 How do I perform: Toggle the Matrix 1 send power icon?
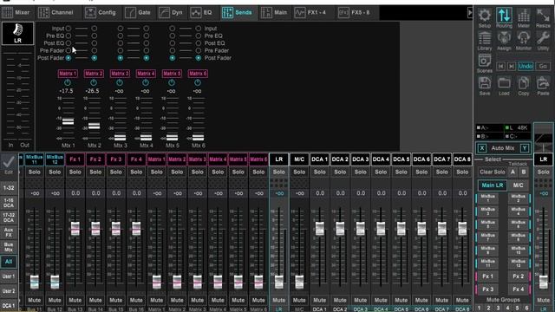click(x=68, y=82)
